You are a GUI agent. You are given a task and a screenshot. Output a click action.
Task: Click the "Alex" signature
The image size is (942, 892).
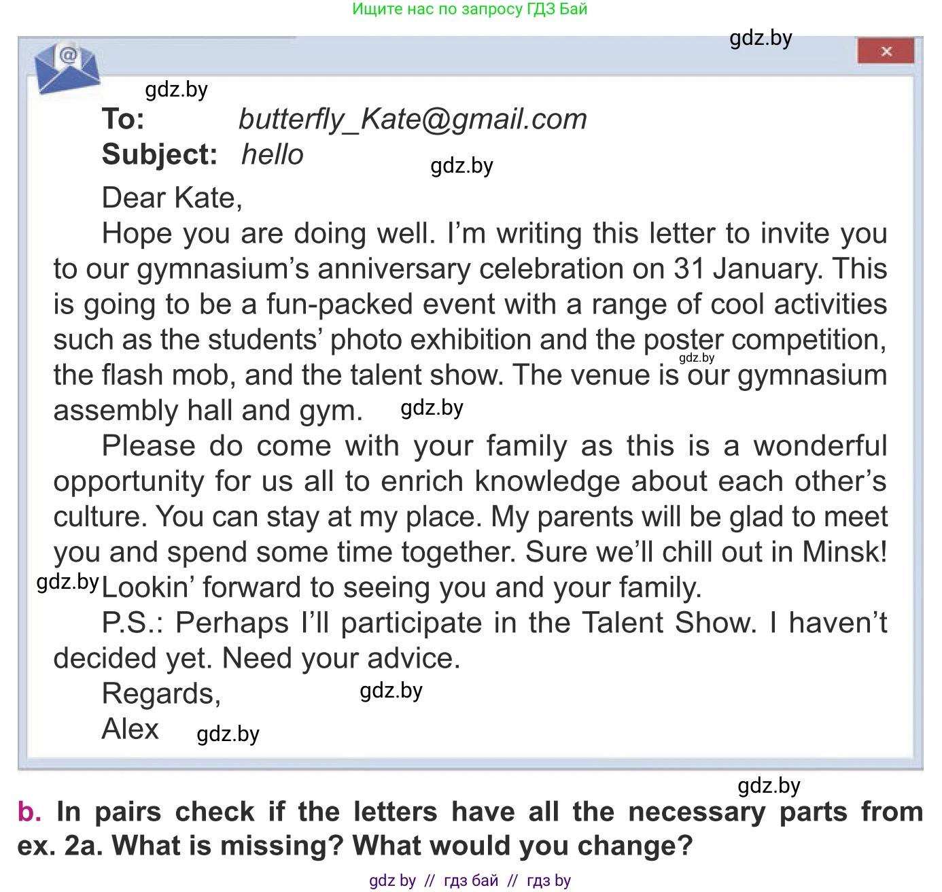tap(130, 729)
